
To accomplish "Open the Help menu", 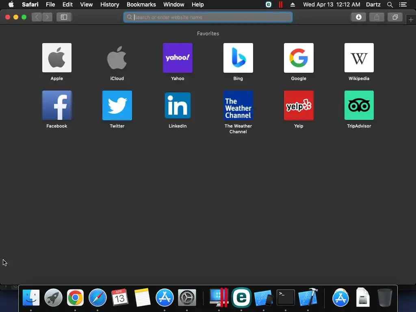I will (198, 4).
